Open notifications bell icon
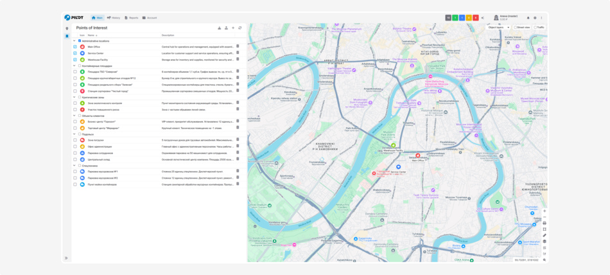610x275 pixels. pos(528,18)
